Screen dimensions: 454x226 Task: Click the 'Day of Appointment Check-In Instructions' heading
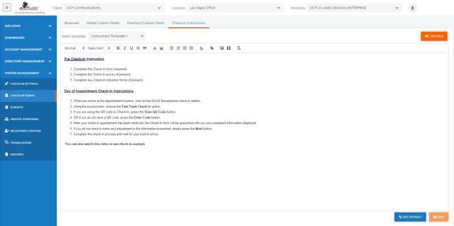pos(99,91)
